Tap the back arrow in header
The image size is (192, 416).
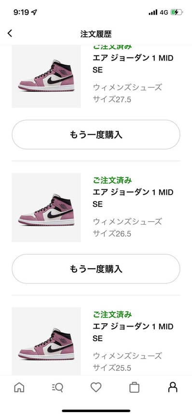coord(10,33)
